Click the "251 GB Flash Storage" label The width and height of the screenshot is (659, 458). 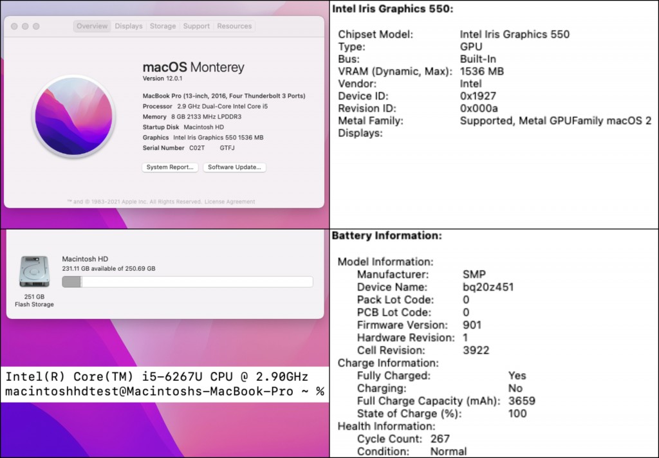click(35, 300)
